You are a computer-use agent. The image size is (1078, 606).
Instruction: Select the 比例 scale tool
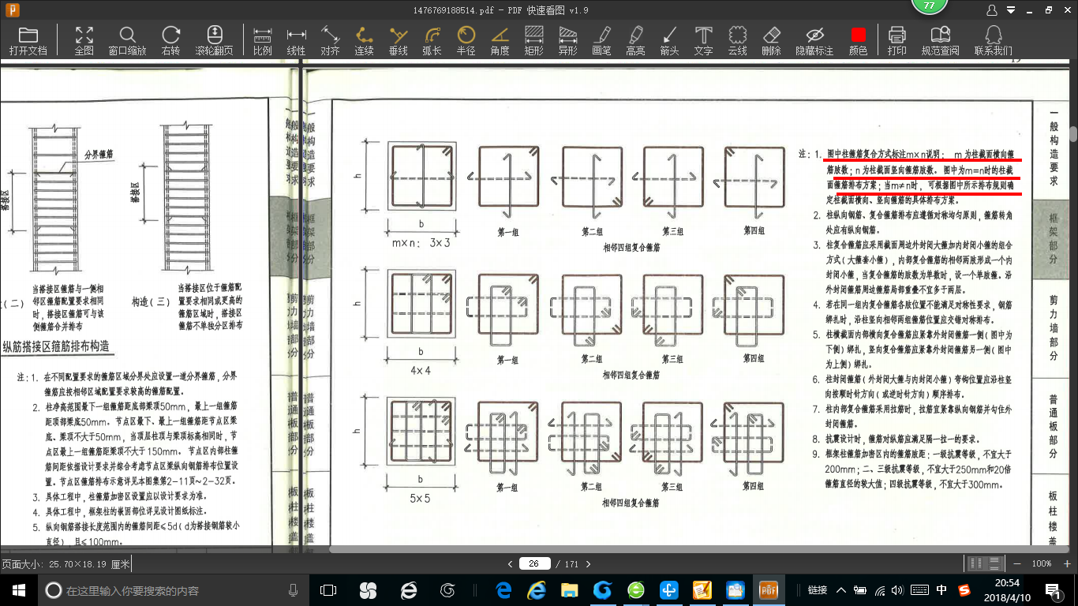(x=263, y=40)
